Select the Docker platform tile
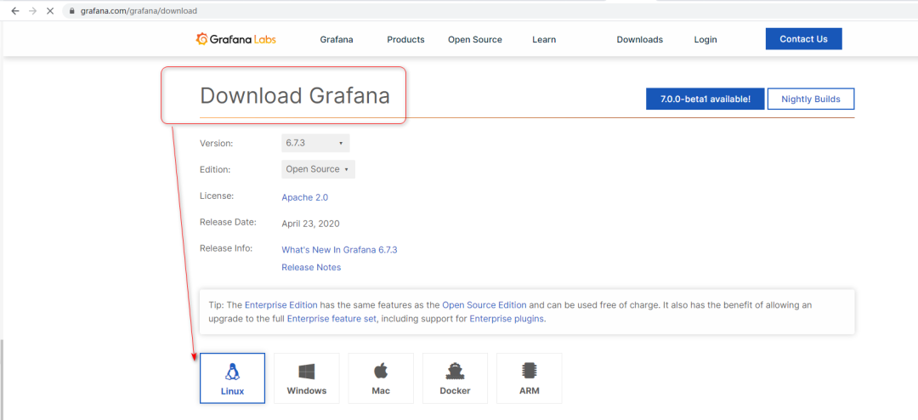Image resolution: width=918 pixels, height=420 pixels. [455, 377]
